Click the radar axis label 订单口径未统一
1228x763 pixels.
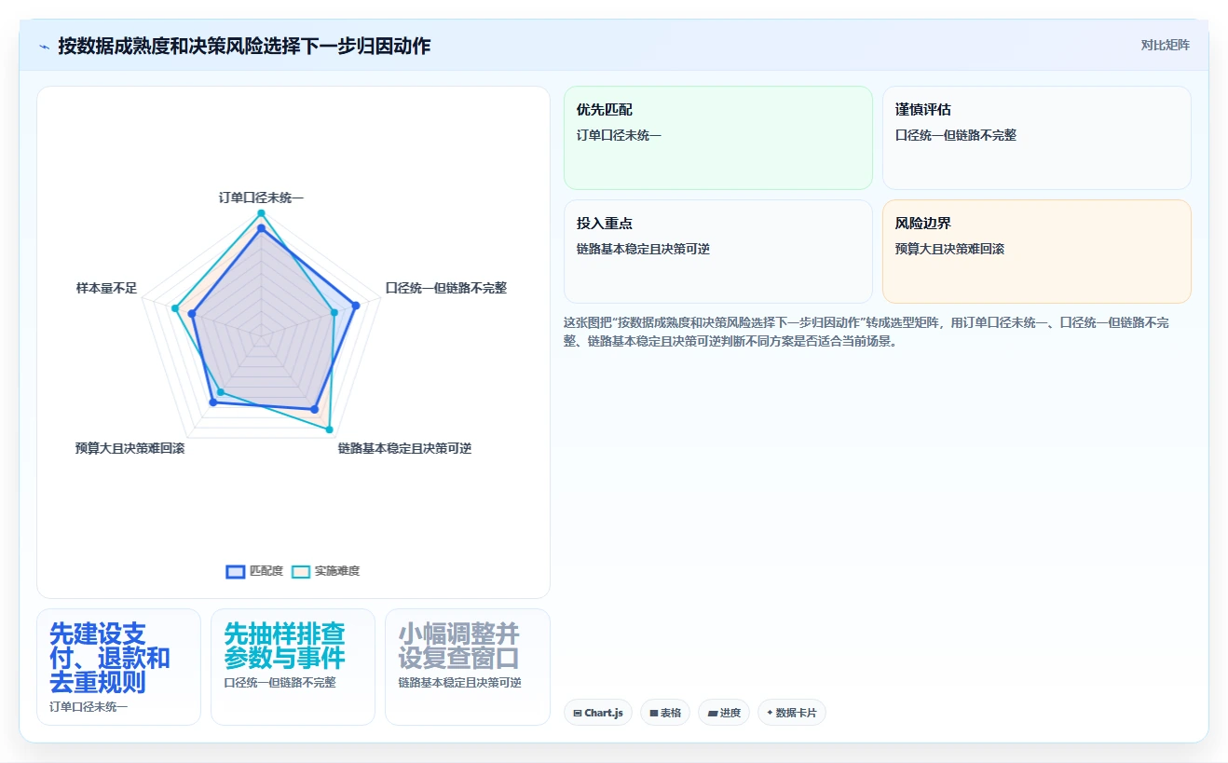pos(261,198)
